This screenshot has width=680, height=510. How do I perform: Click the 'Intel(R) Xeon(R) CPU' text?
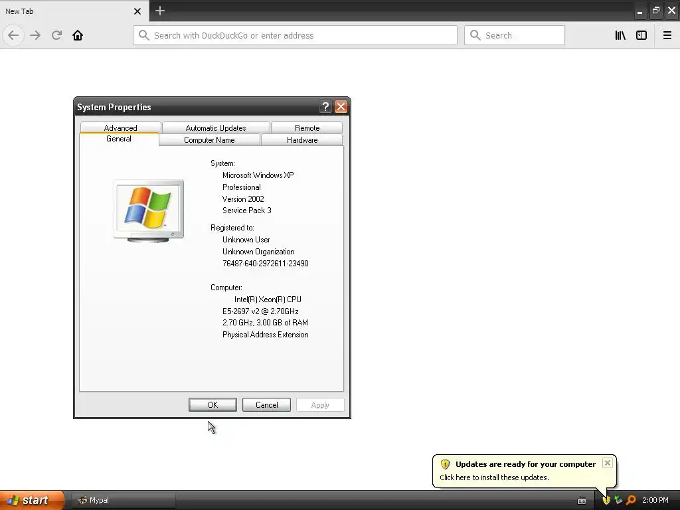tap(268, 299)
